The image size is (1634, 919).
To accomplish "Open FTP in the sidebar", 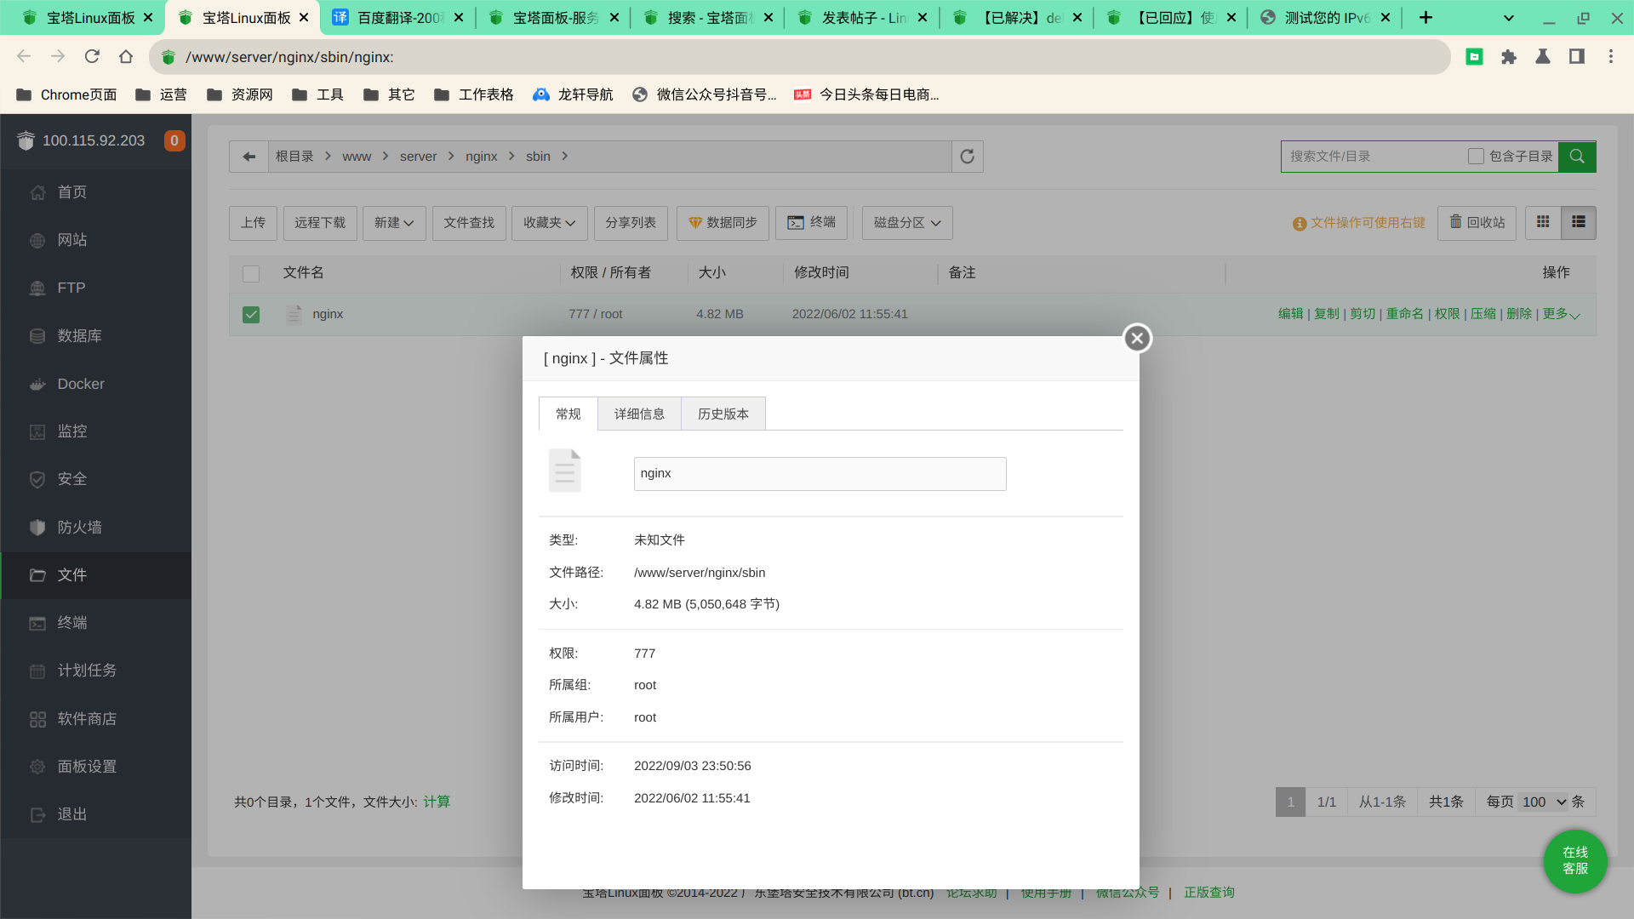I will click(95, 288).
